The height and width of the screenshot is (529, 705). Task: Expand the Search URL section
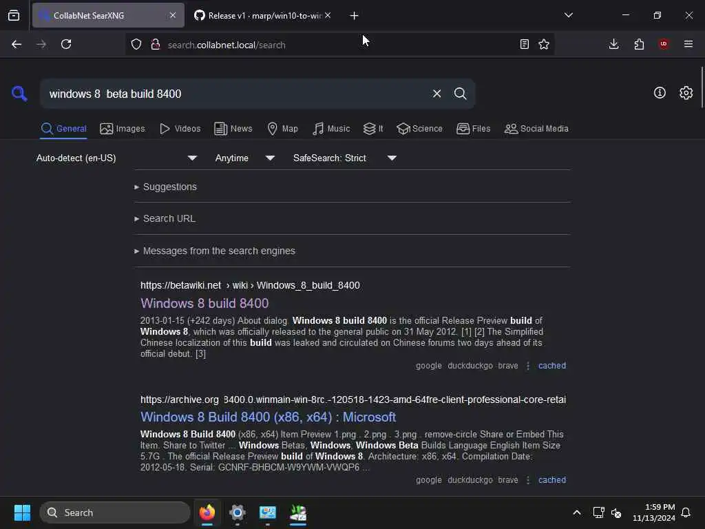[x=165, y=218]
